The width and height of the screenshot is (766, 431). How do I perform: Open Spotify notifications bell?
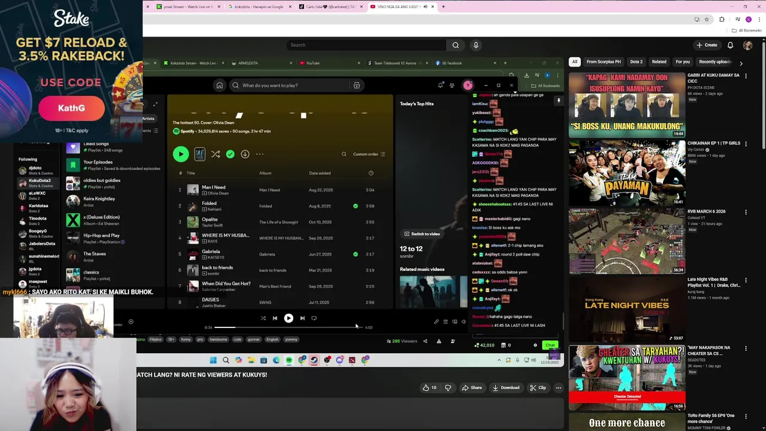440,86
